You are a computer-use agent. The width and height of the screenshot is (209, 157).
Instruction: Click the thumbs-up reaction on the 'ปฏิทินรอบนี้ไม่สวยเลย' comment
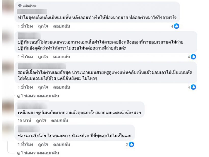pos(193,57)
